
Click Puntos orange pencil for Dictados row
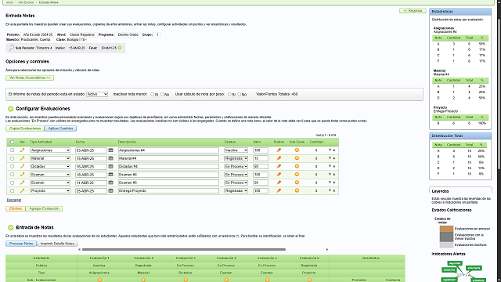(x=279, y=166)
